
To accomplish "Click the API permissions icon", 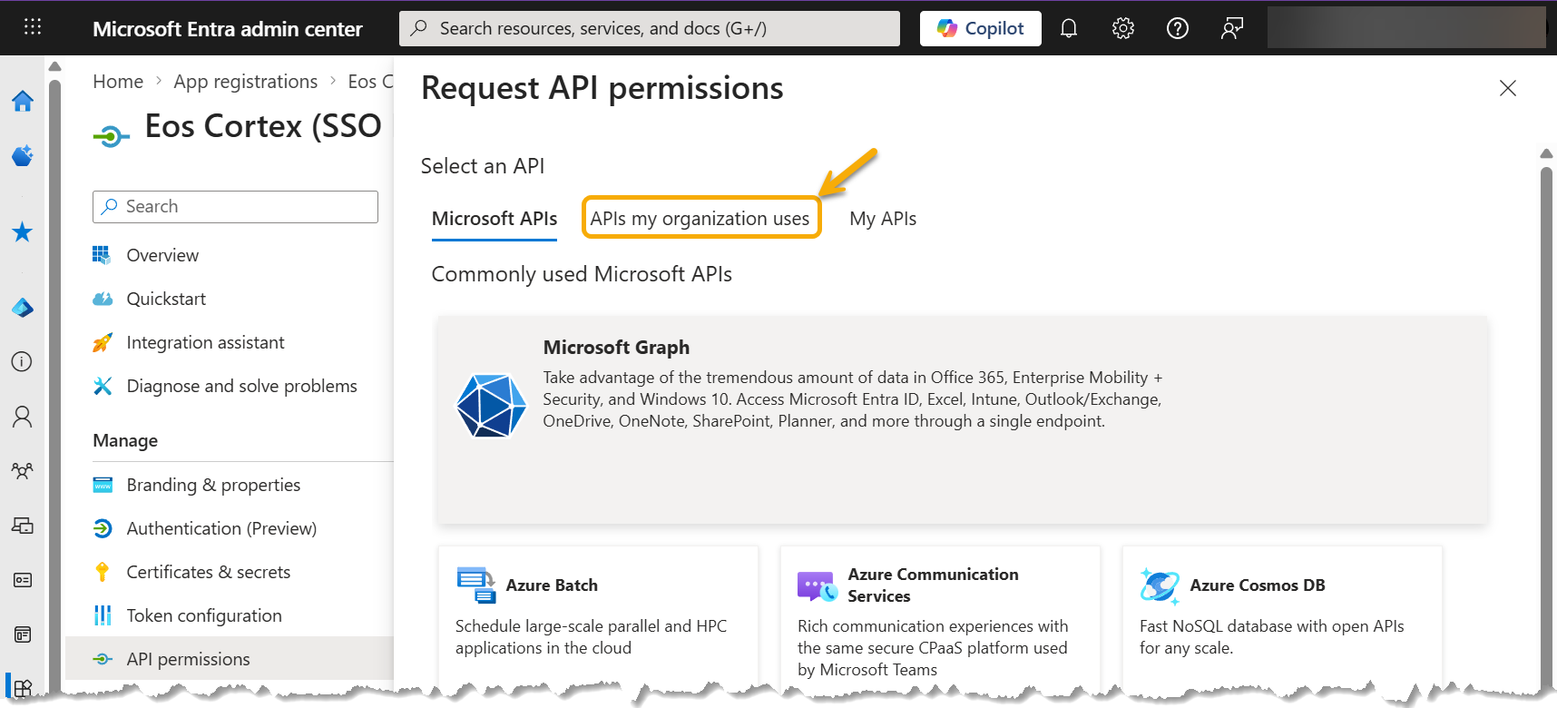I will tap(103, 659).
